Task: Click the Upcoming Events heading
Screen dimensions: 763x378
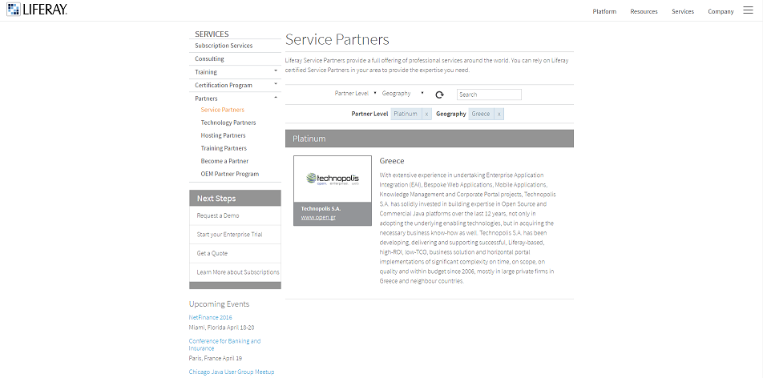Action: tap(219, 304)
